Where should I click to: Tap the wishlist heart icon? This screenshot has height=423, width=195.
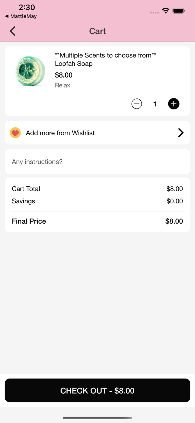coord(15,133)
